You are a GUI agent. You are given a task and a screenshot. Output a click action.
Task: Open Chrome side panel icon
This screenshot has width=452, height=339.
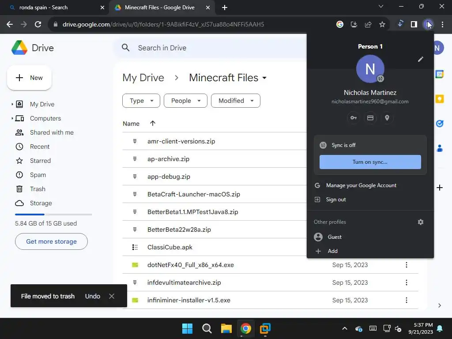pos(414,24)
